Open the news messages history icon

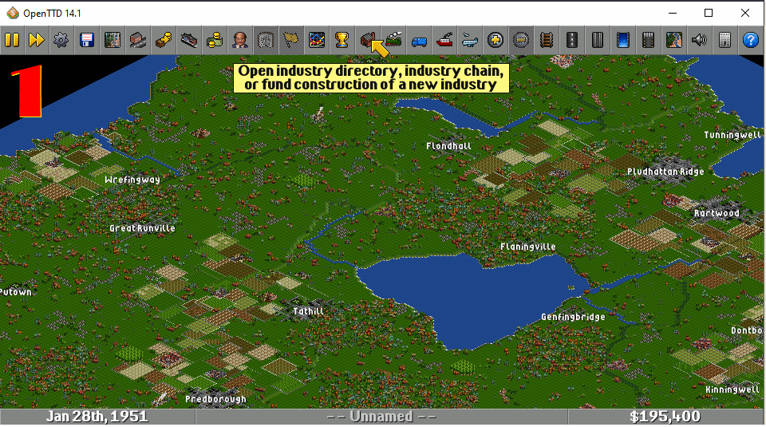(x=725, y=40)
